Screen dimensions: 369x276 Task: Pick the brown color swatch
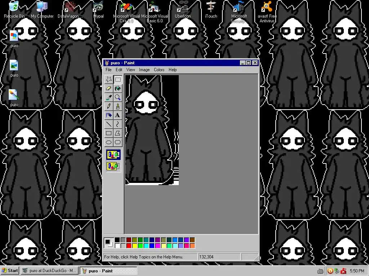click(x=192, y=240)
